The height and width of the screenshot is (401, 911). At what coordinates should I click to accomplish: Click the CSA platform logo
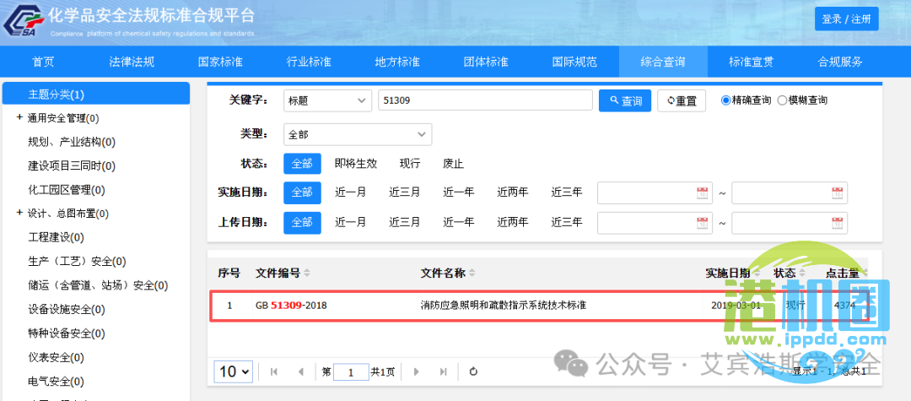[x=24, y=23]
